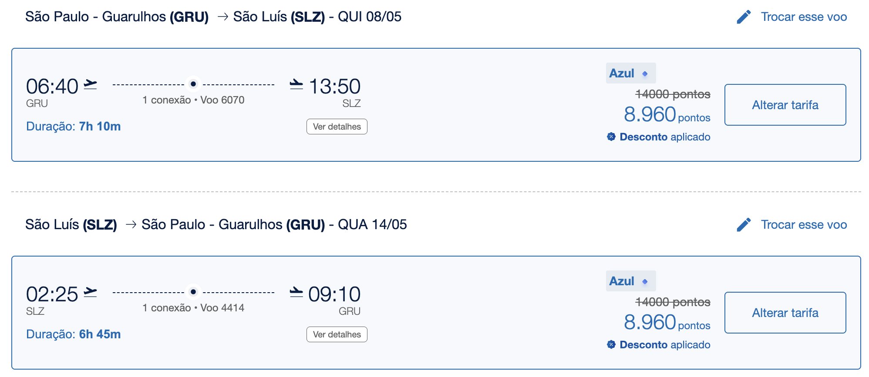
Task: Click the connection dot on the Voo 4414 route line
Action: (x=193, y=292)
